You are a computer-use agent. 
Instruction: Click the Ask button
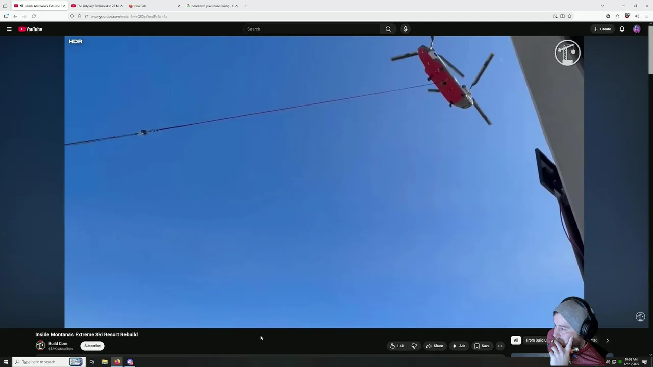pos(459,346)
